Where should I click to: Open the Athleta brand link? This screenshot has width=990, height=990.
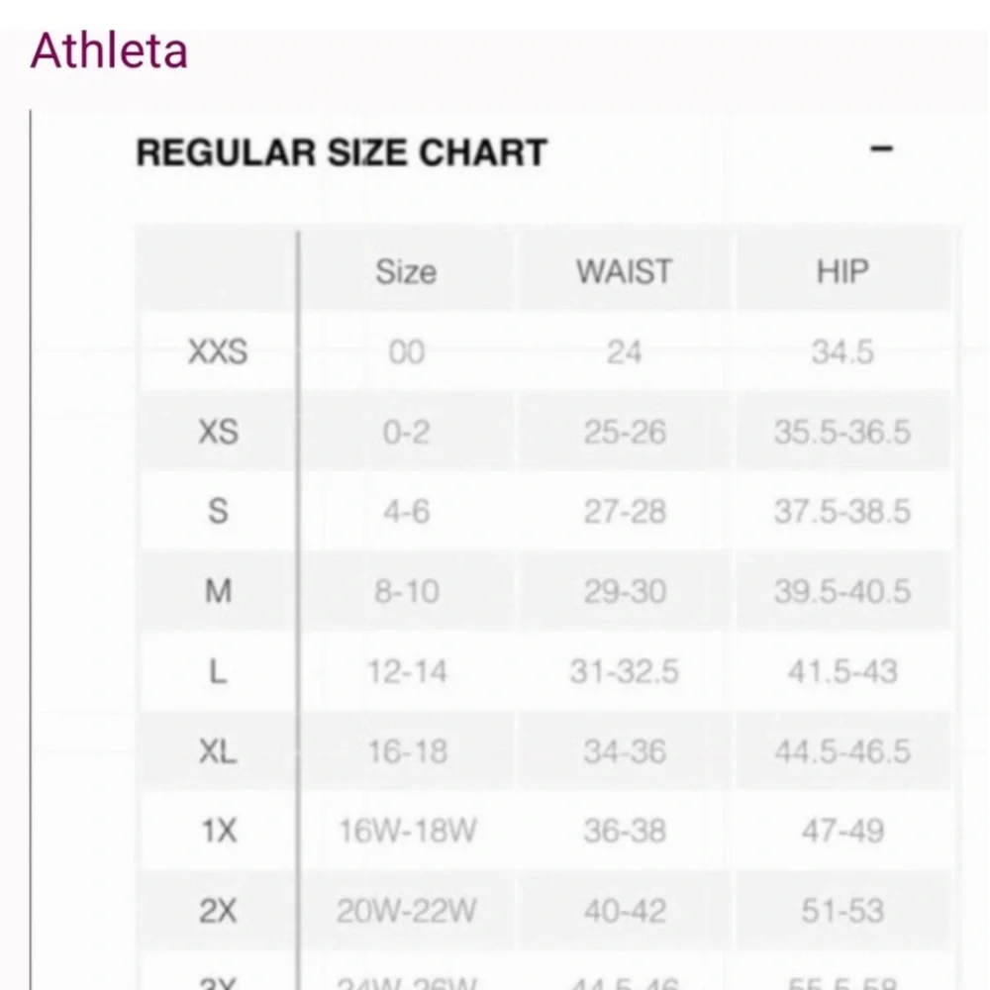[x=109, y=50]
